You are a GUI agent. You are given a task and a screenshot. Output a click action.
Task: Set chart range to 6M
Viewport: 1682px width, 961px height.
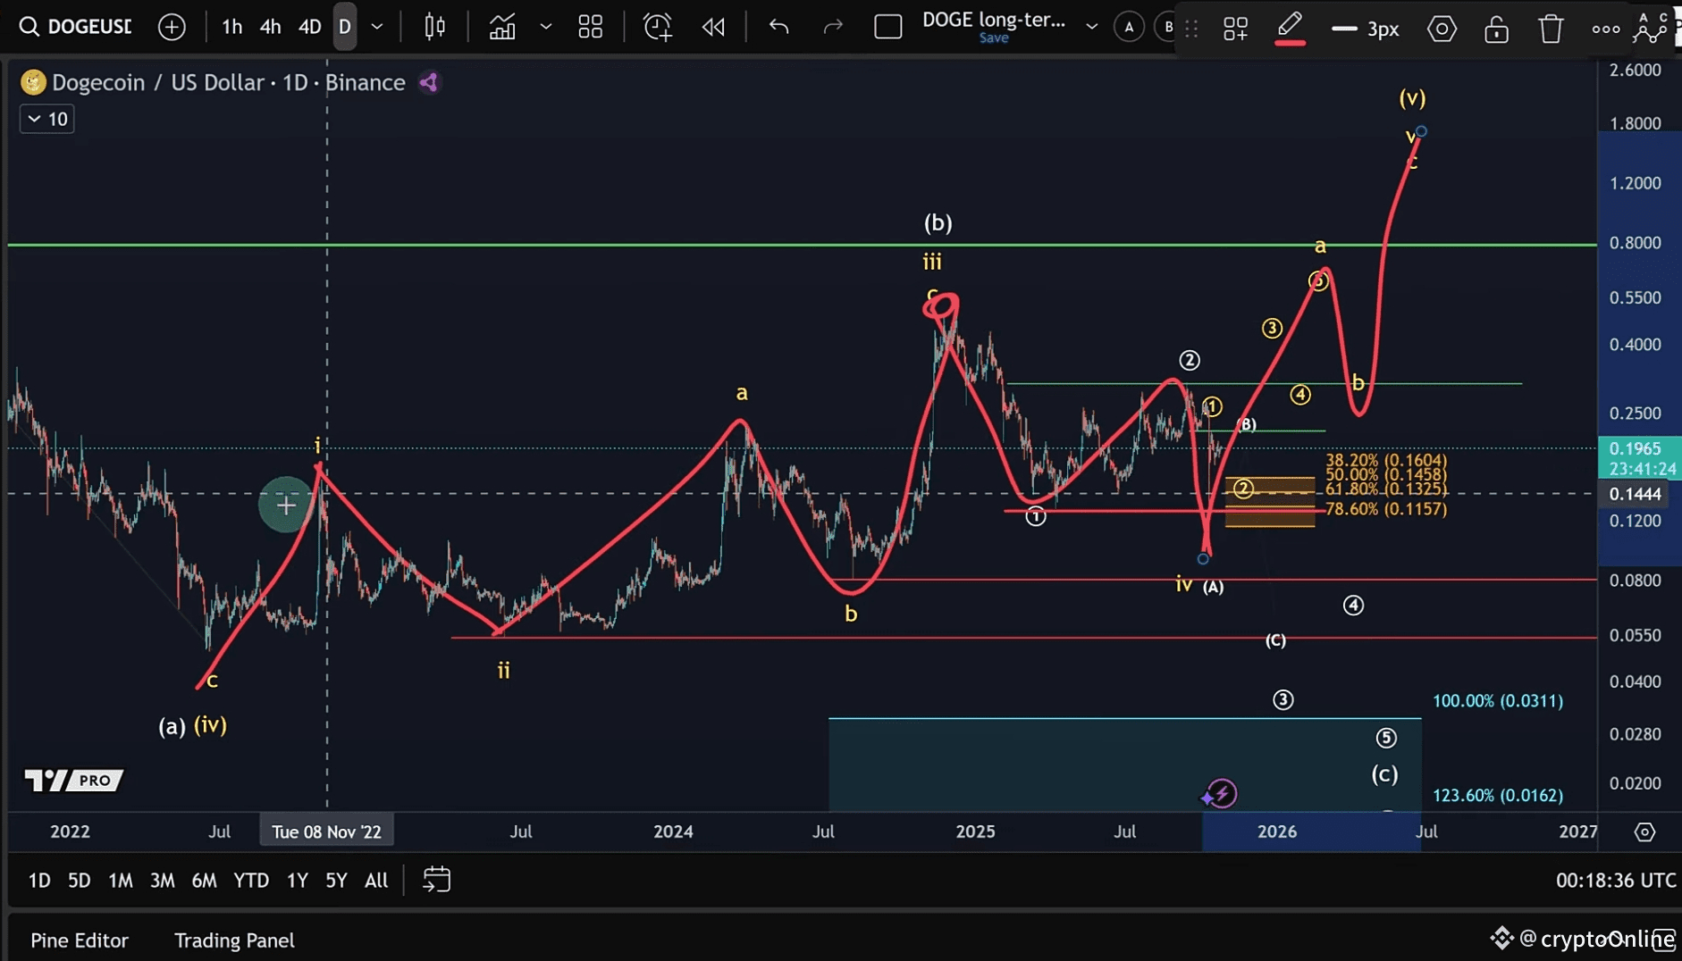(204, 880)
